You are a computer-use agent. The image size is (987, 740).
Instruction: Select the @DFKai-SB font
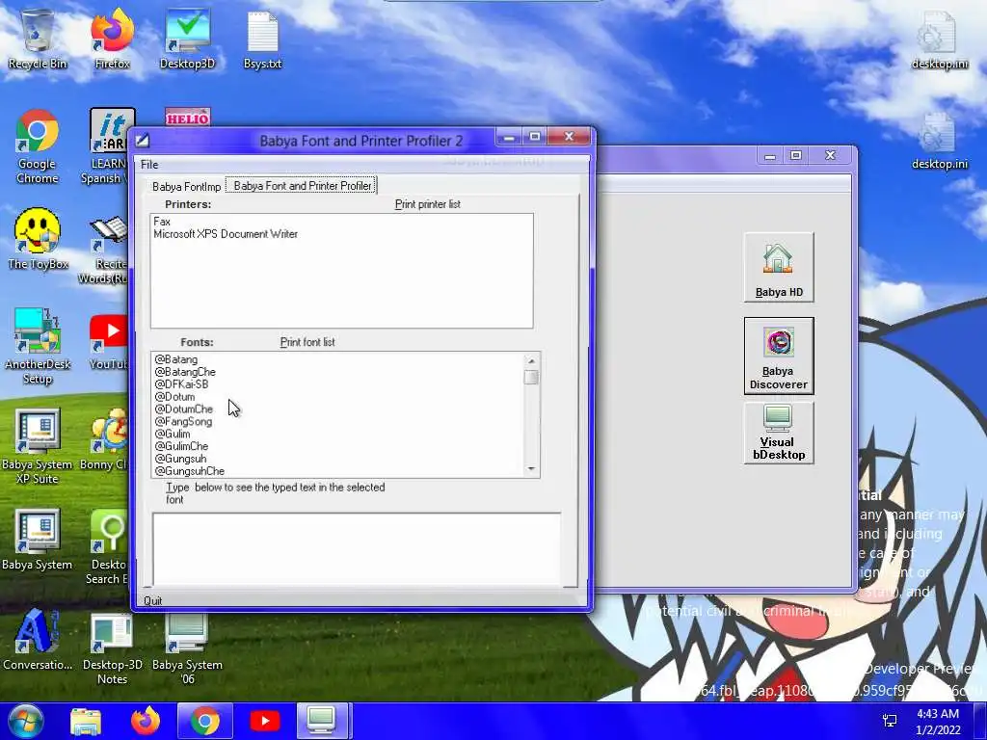point(337,384)
